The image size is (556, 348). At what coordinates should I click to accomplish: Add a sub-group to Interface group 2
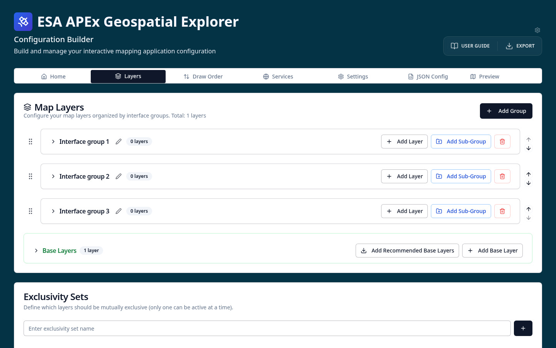[x=461, y=176]
